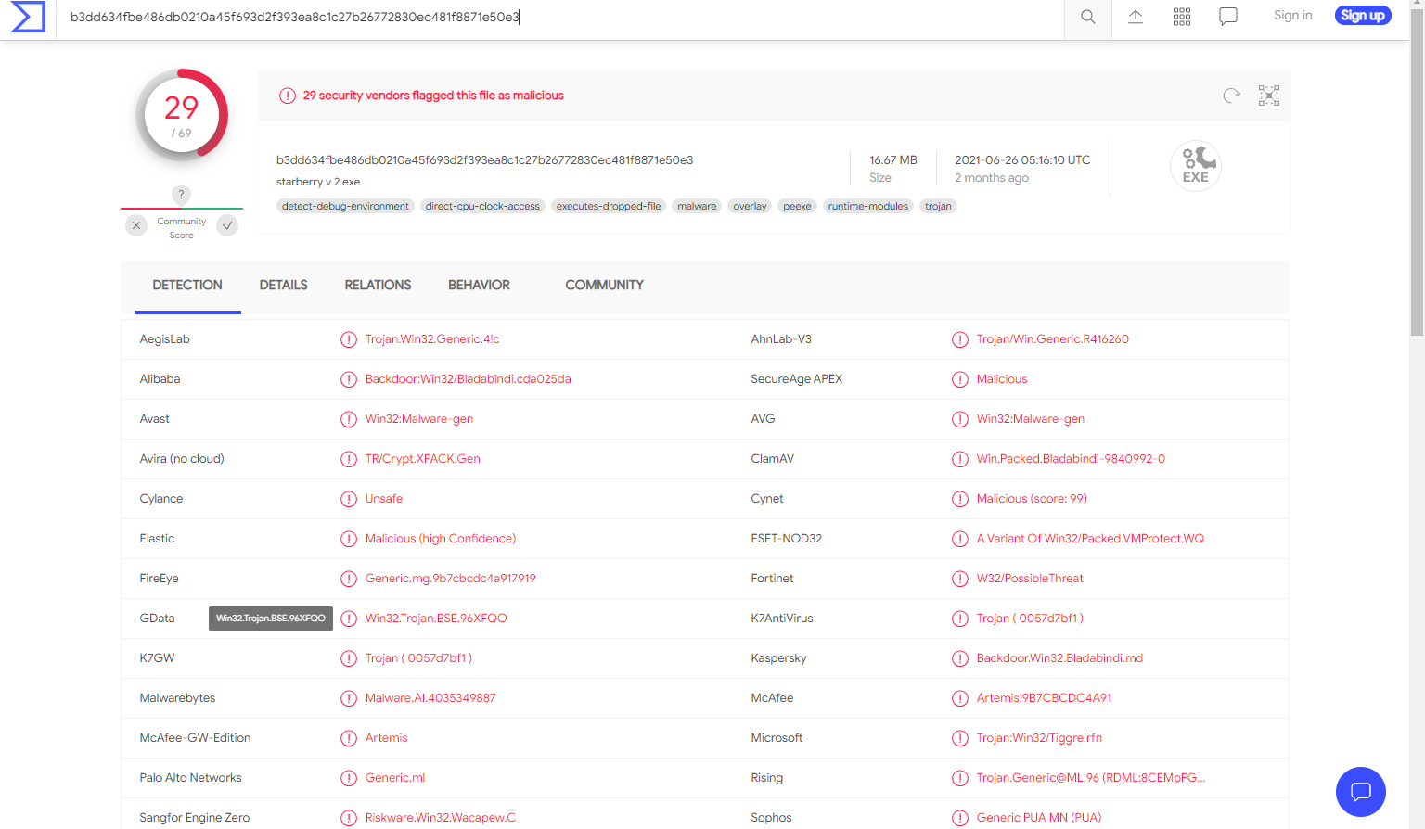Image resolution: width=1425 pixels, height=829 pixels.
Task: Click the direct-cpu-clock-access tag
Action: [x=482, y=207]
